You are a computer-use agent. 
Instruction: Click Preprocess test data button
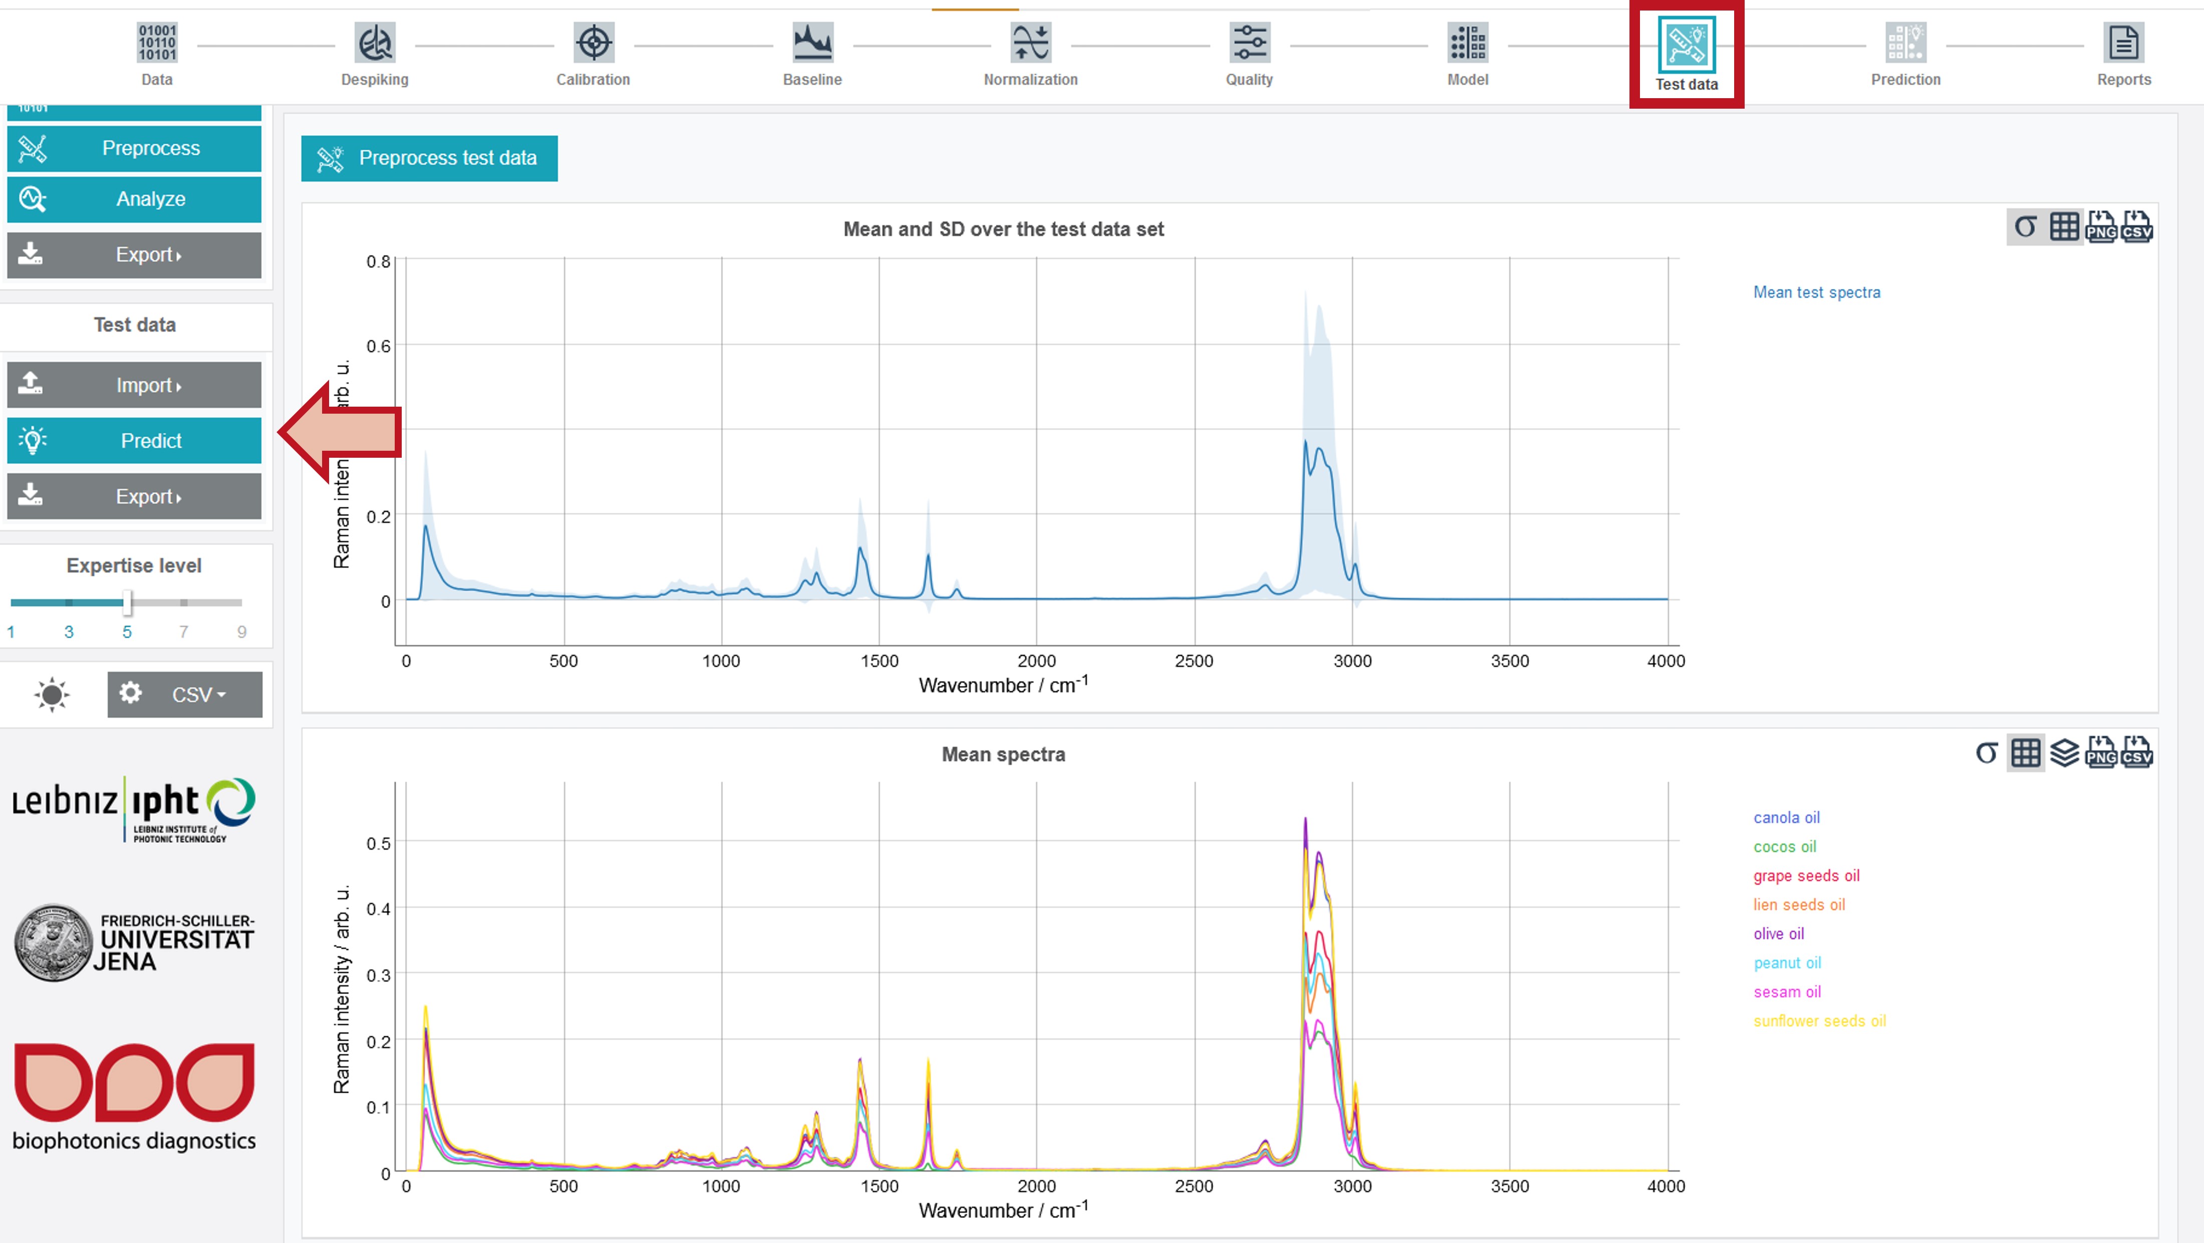click(x=429, y=158)
